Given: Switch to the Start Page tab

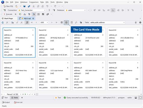Looking at the screenshot, I should pyautogui.click(x=8, y=19).
